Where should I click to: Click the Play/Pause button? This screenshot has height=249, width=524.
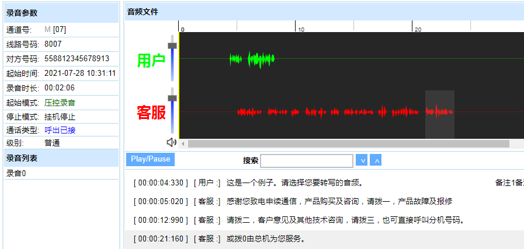[x=150, y=159]
